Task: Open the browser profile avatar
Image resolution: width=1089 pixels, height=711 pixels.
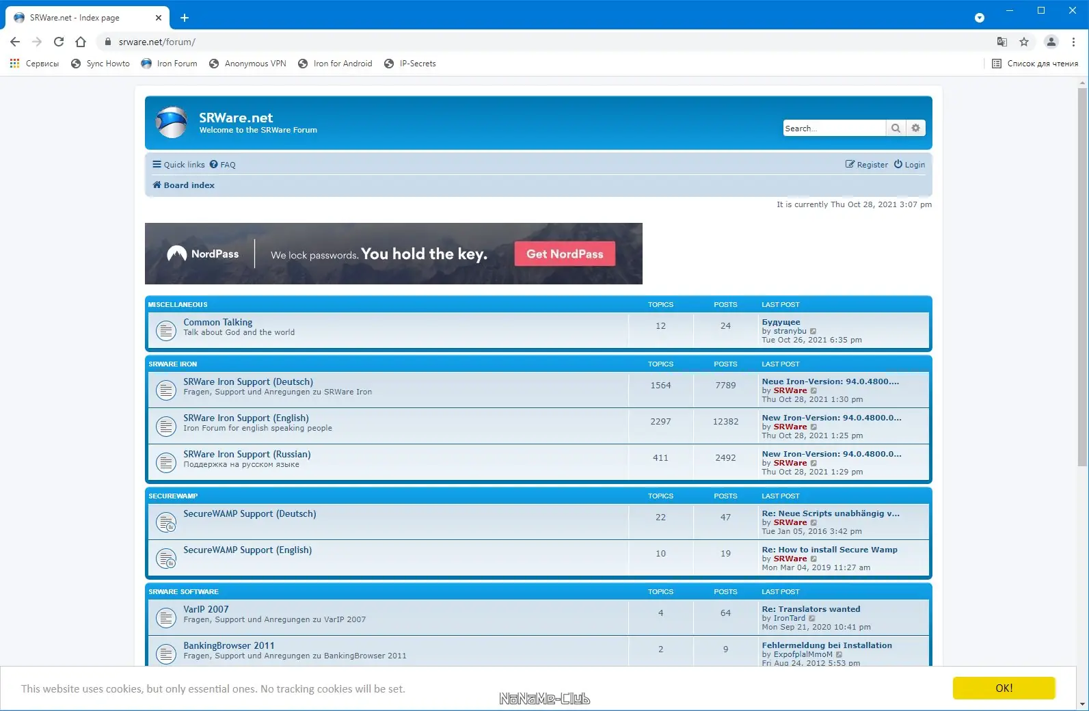Action: (x=1051, y=42)
